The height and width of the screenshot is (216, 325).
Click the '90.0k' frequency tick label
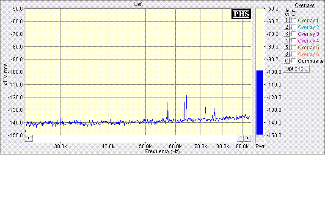(242, 146)
